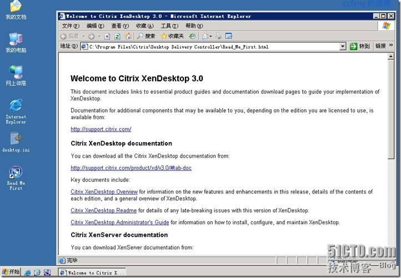This screenshot has width=401, height=278.
Task: Click the Welcome to Citrix XenDesktop 3.0 heading
Action: click(137, 78)
